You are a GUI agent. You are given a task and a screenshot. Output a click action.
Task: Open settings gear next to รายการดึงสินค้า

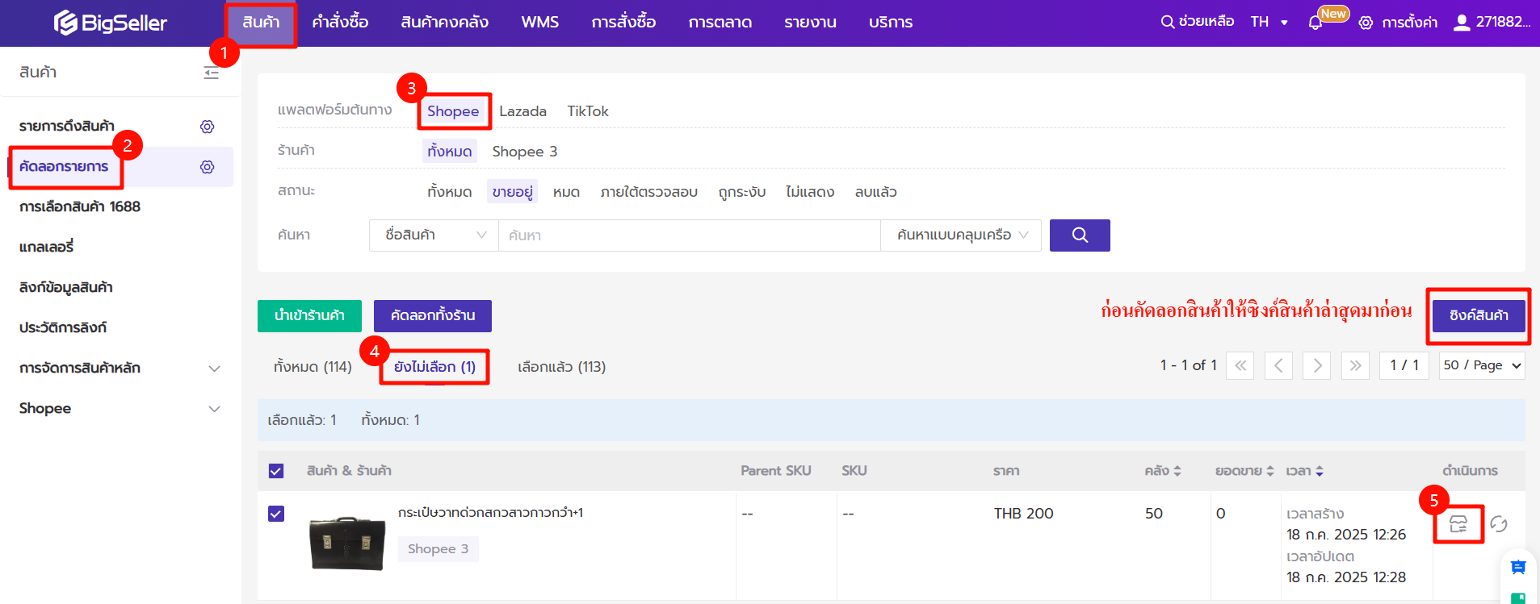click(208, 127)
